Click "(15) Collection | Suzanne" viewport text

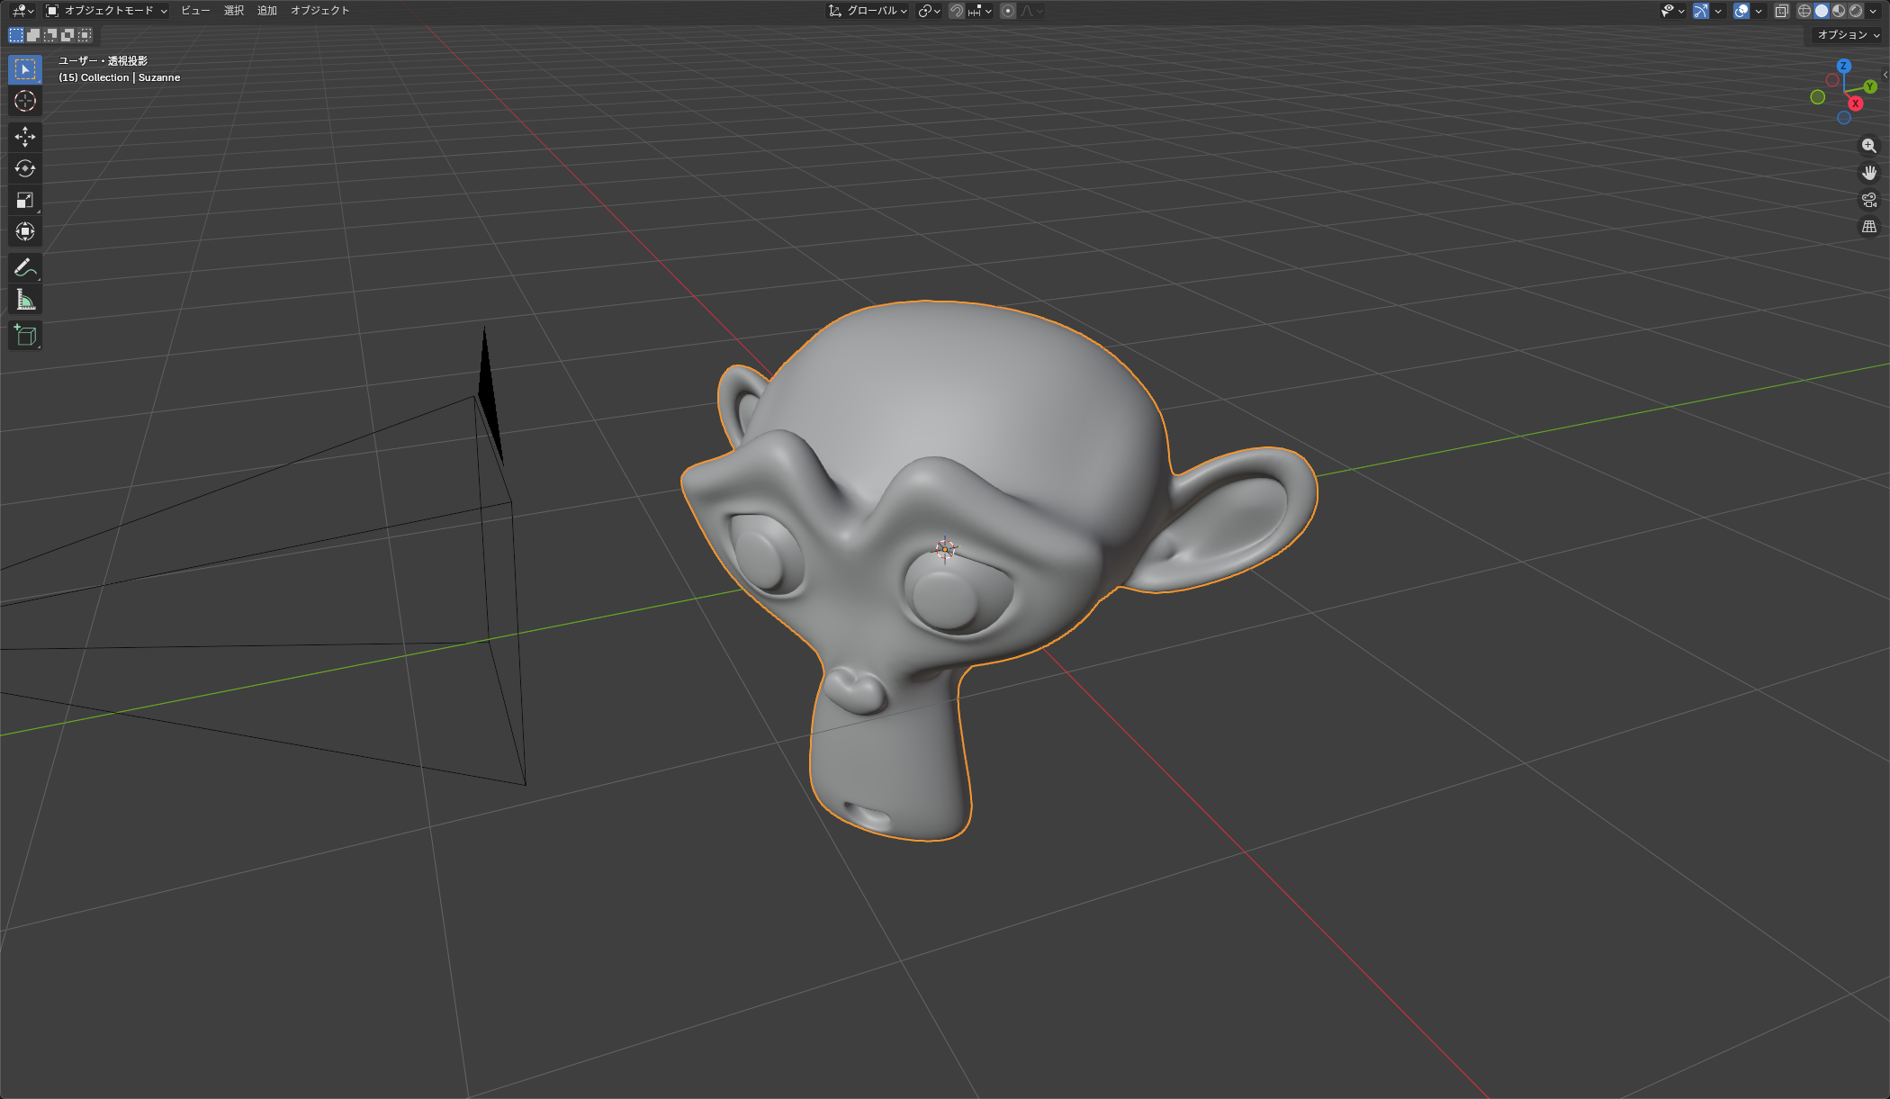pyautogui.click(x=120, y=77)
